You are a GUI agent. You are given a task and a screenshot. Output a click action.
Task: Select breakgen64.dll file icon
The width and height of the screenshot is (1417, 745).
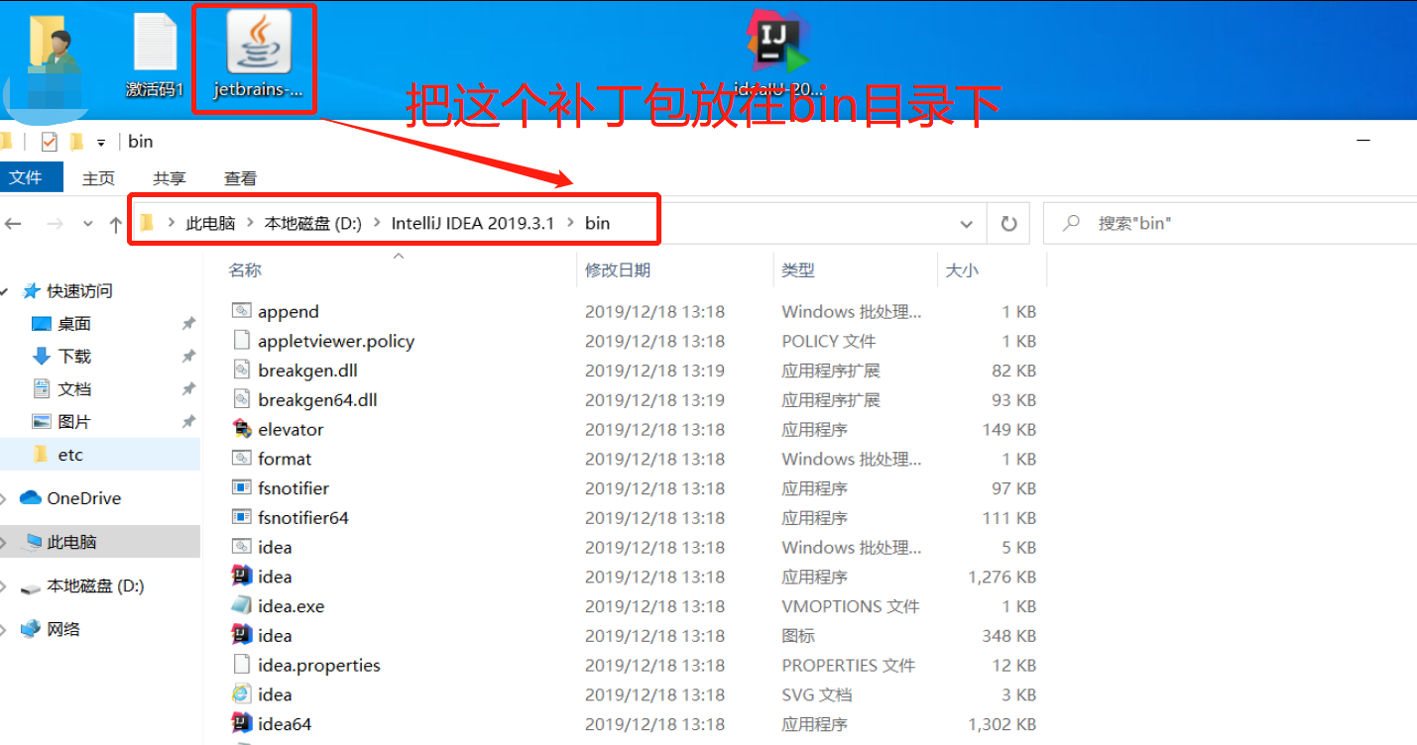click(x=242, y=399)
